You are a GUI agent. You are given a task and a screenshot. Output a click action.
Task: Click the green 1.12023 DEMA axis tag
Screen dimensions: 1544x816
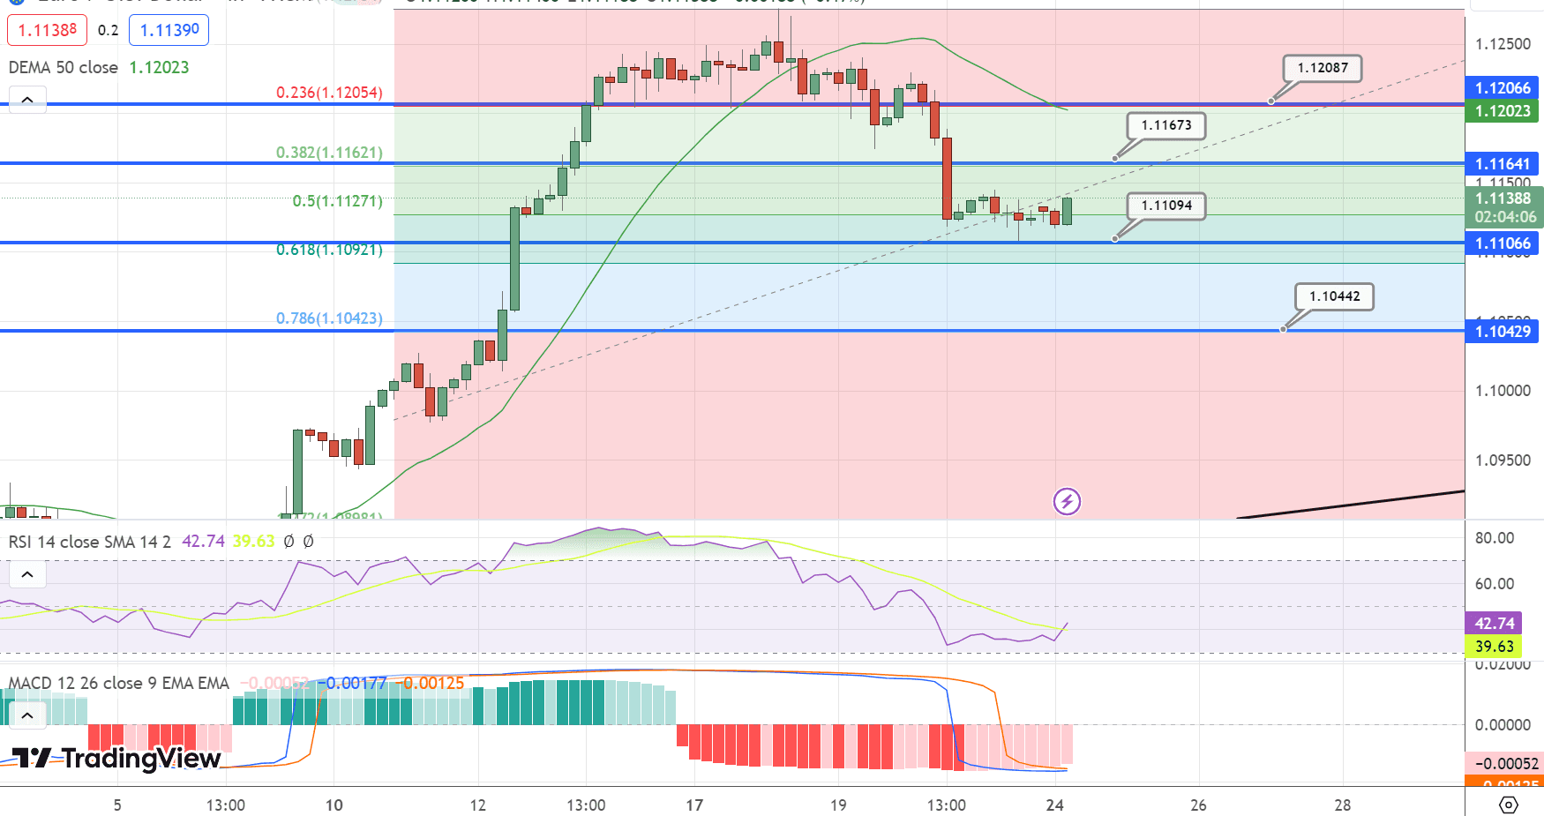pyautogui.click(x=1503, y=111)
